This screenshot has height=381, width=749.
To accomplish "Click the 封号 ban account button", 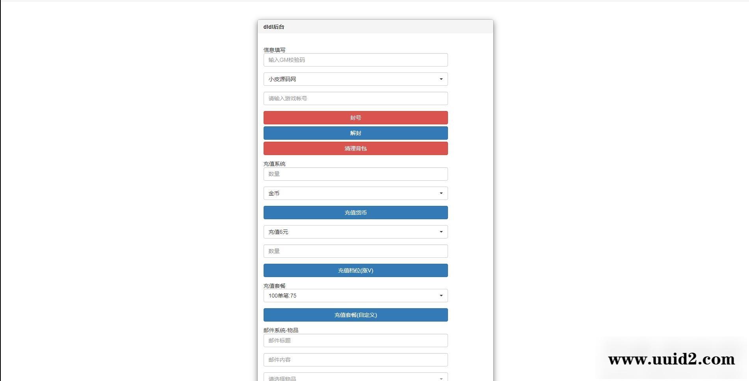I will (355, 117).
